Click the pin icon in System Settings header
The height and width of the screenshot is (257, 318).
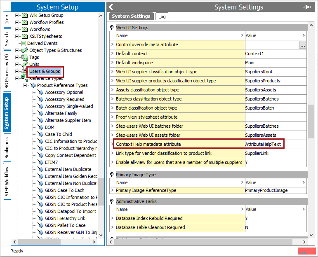click(306, 7)
